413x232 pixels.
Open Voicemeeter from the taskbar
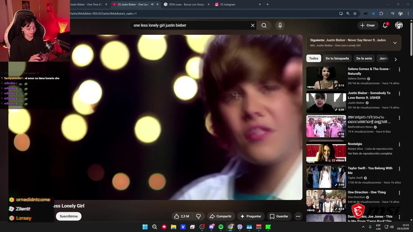click(x=259, y=227)
